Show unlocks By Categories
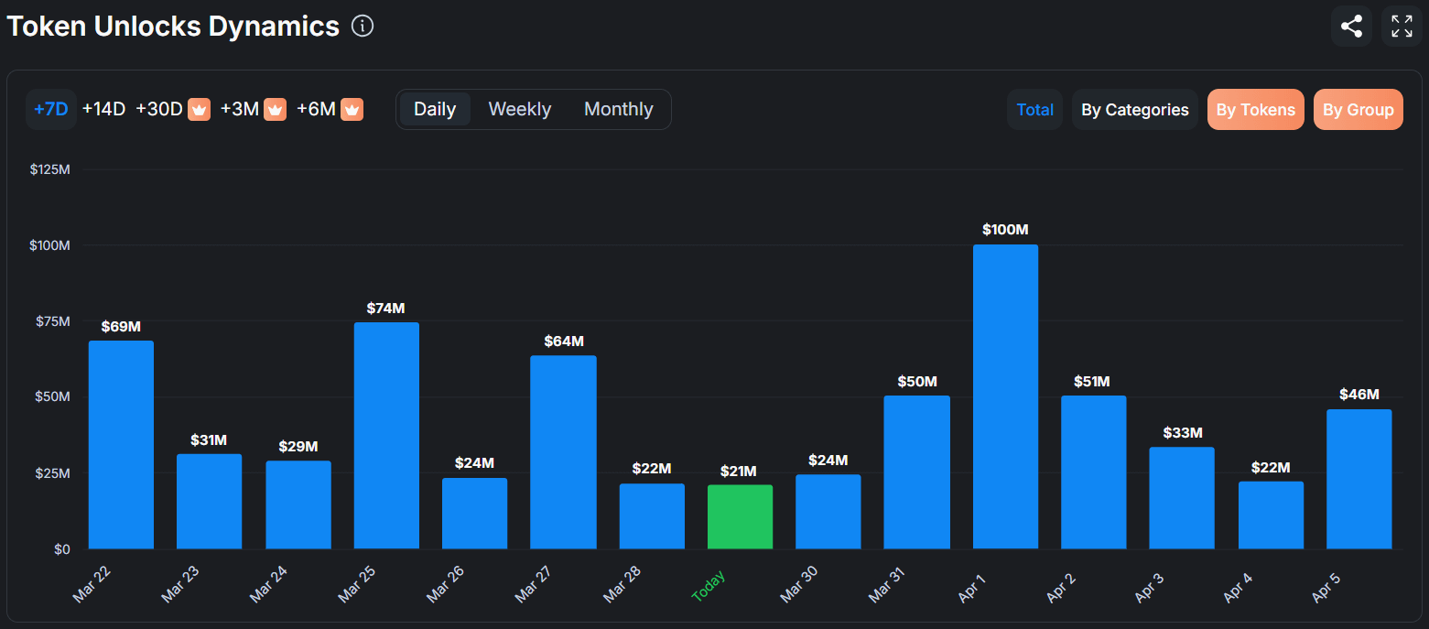 coord(1135,110)
